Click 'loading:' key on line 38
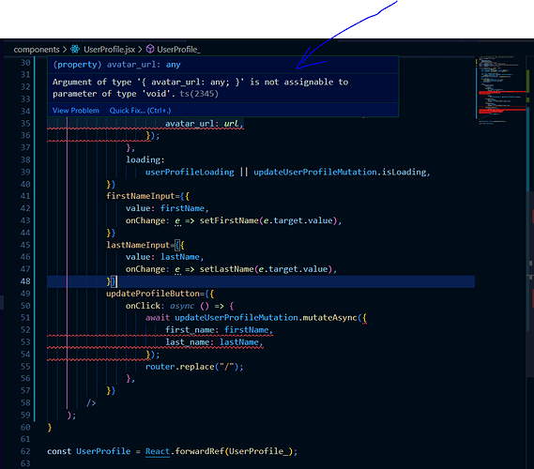Screen dimensions: 534x469 coord(145,160)
